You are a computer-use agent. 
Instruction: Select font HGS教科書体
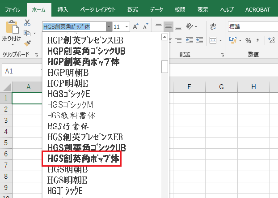click(x=71, y=116)
